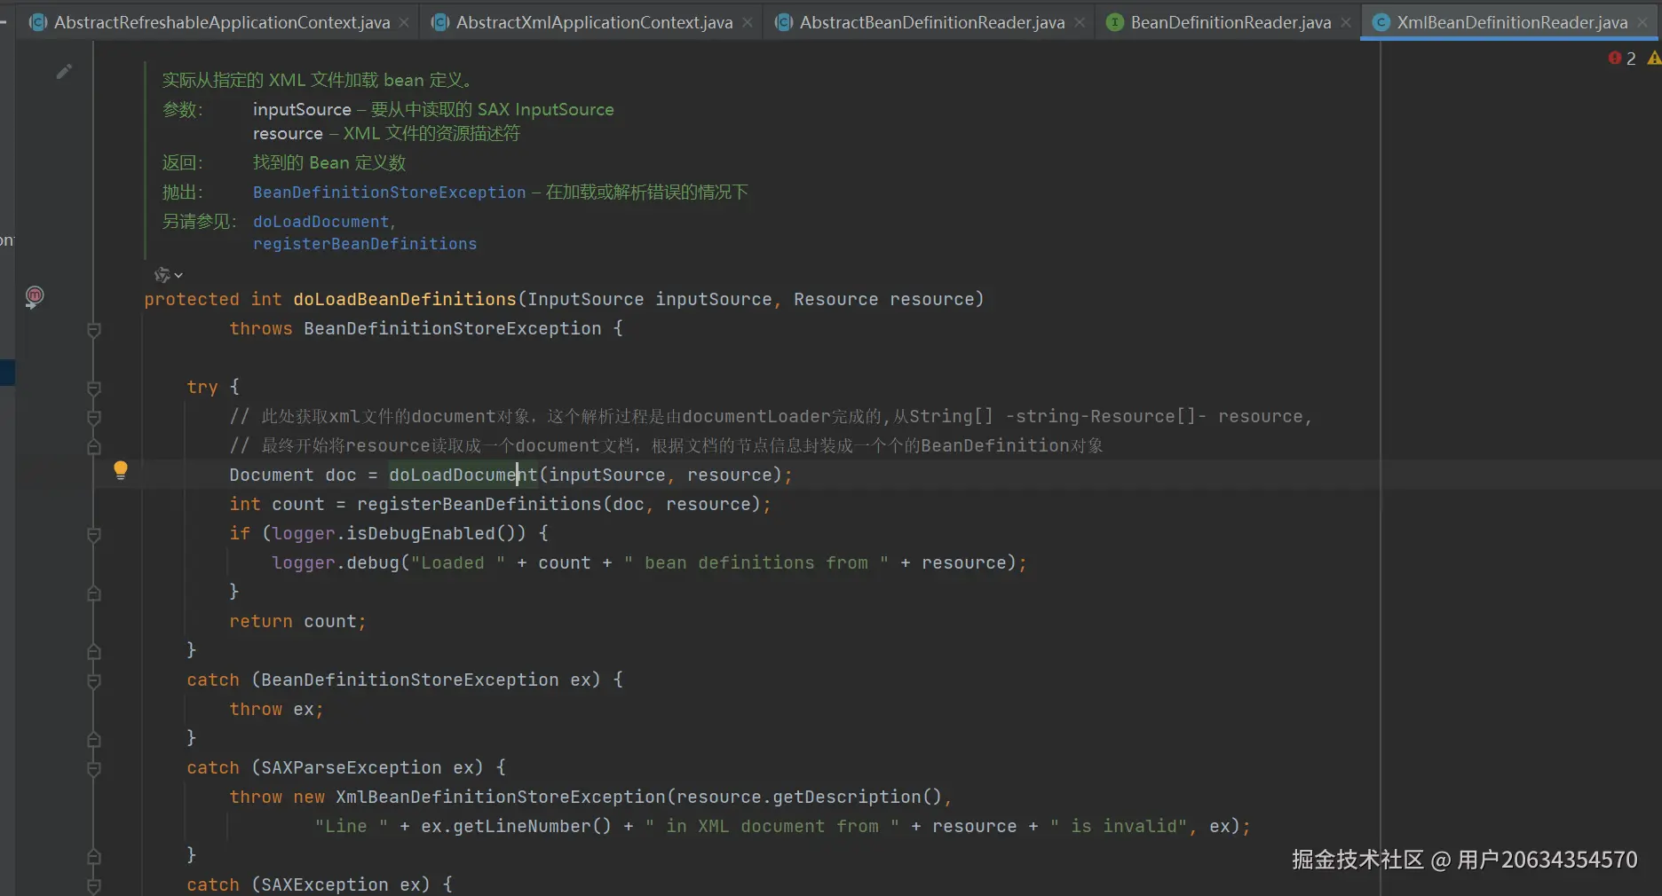The image size is (1662, 896).
Task: Click the doLoadBeanDefinitions method name
Action: (x=405, y=299)
